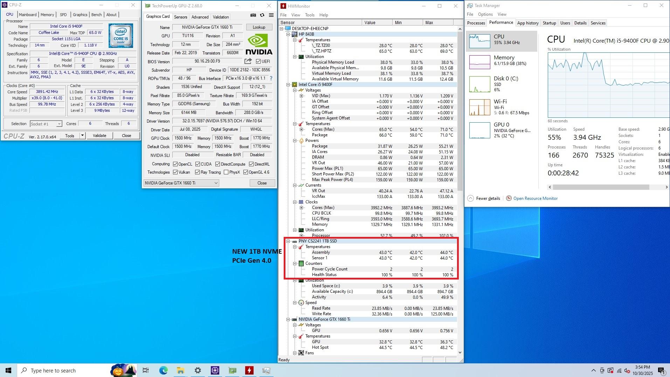Screen dimensions: 670x377
Task: Click the Max column header in HWMonitor
Action: click(438, 23)
